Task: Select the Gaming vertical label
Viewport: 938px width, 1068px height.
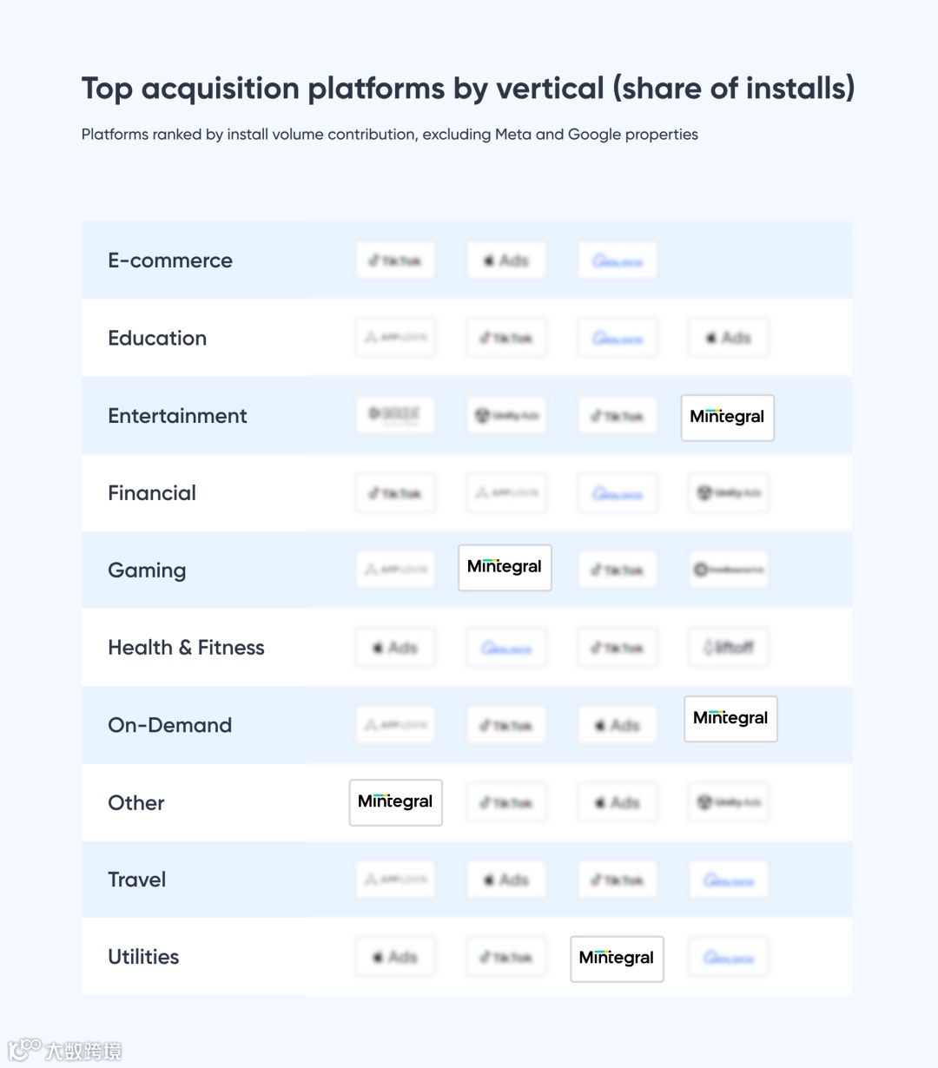Action: click(x=147, y=570)
